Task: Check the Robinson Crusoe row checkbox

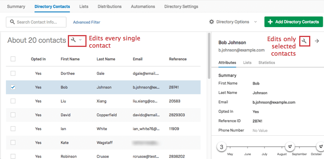Action: point(13,156)
